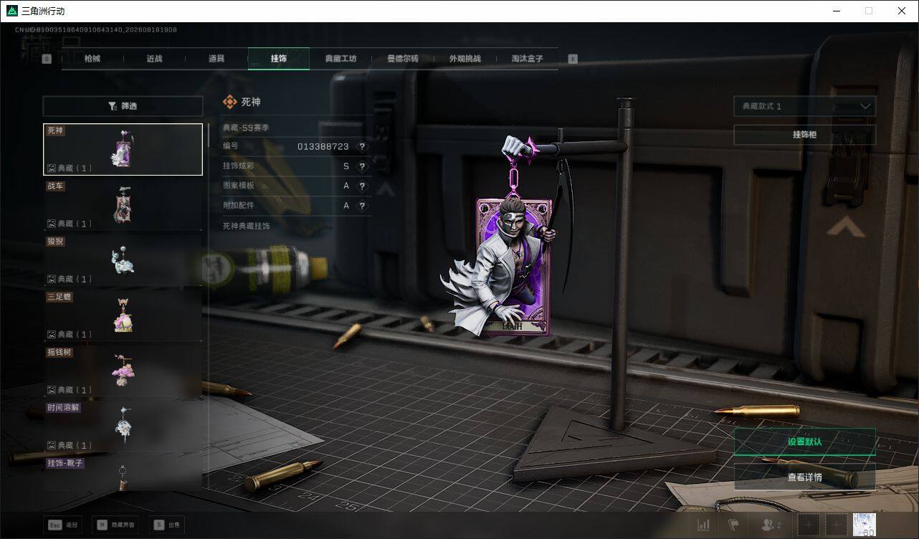The image size is (919, 539).
Task: Click the serial number 013388723
Action: 323,146
